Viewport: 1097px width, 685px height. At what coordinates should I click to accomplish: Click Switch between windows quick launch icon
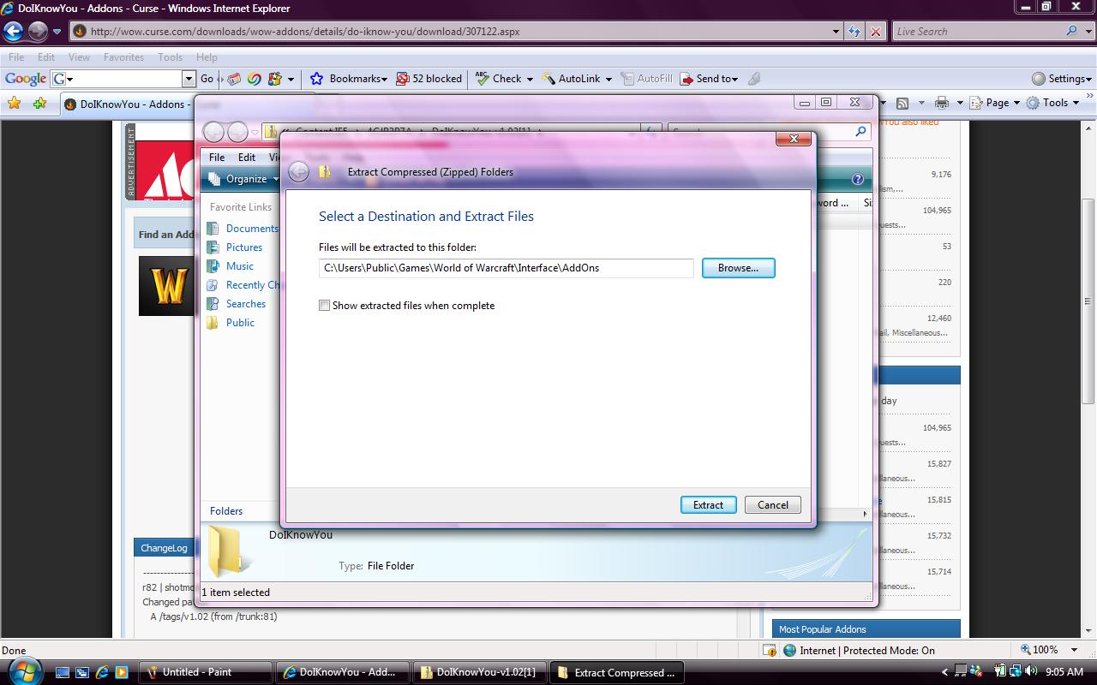click(x=82, y=672)
